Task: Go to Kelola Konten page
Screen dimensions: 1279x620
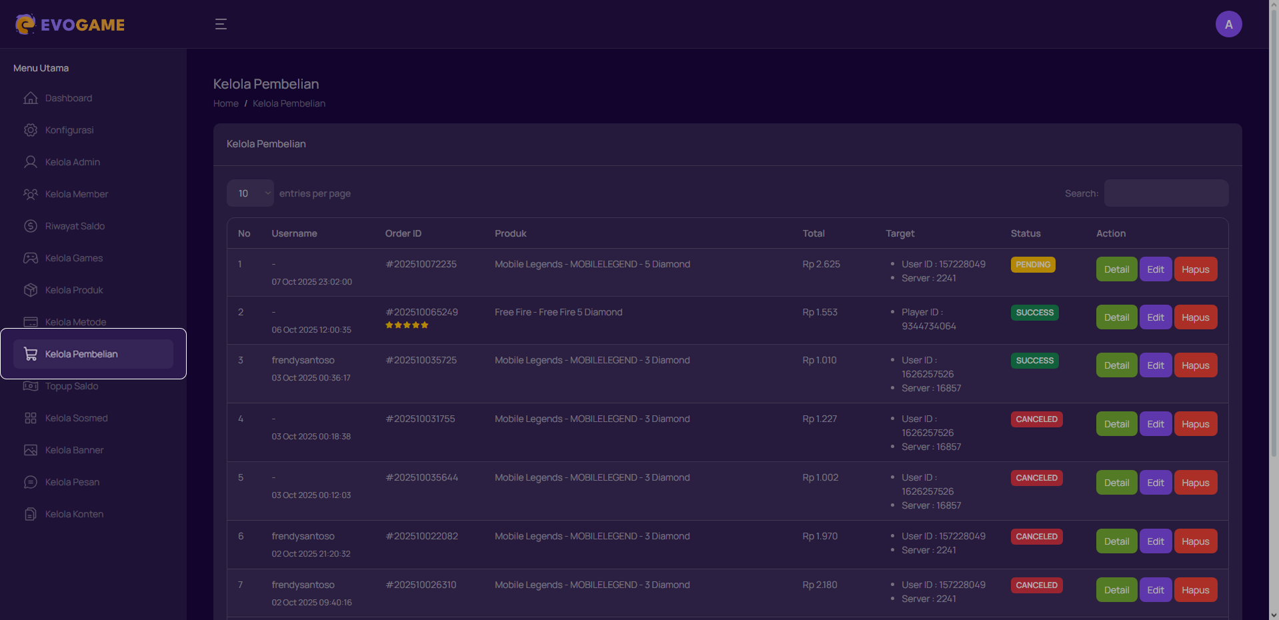Action: [x=93, y=514]
